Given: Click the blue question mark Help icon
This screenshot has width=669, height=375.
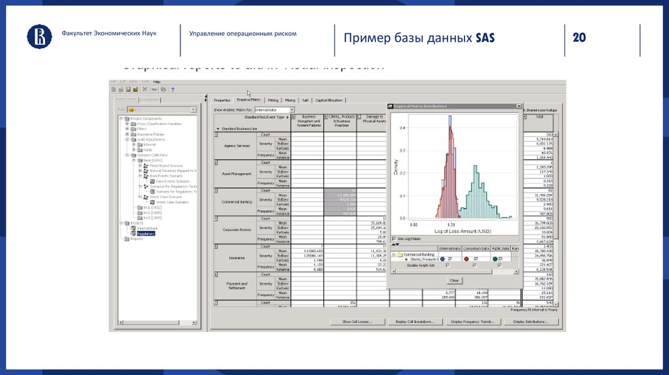Looking at the screenshot, I should (x=172, y=90).
